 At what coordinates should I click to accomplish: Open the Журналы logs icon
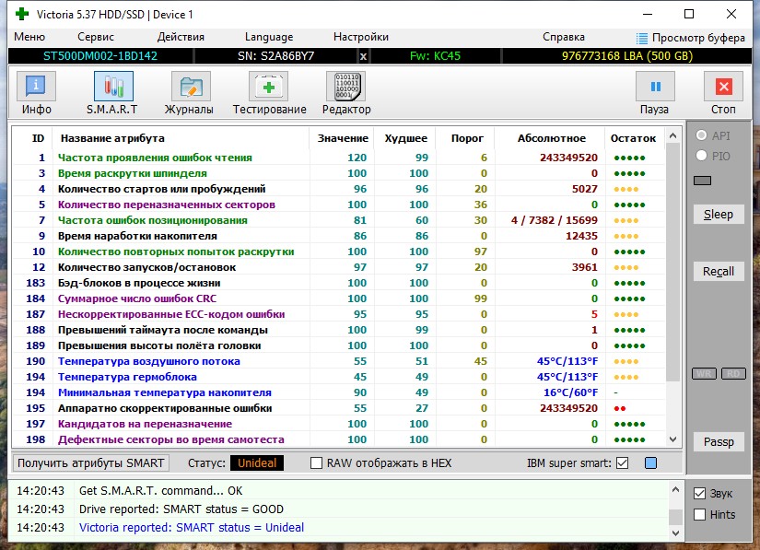click(191, 87)
